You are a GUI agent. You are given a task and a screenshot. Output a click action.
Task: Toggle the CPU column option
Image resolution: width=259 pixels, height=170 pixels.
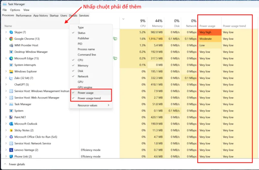(91, 60)
